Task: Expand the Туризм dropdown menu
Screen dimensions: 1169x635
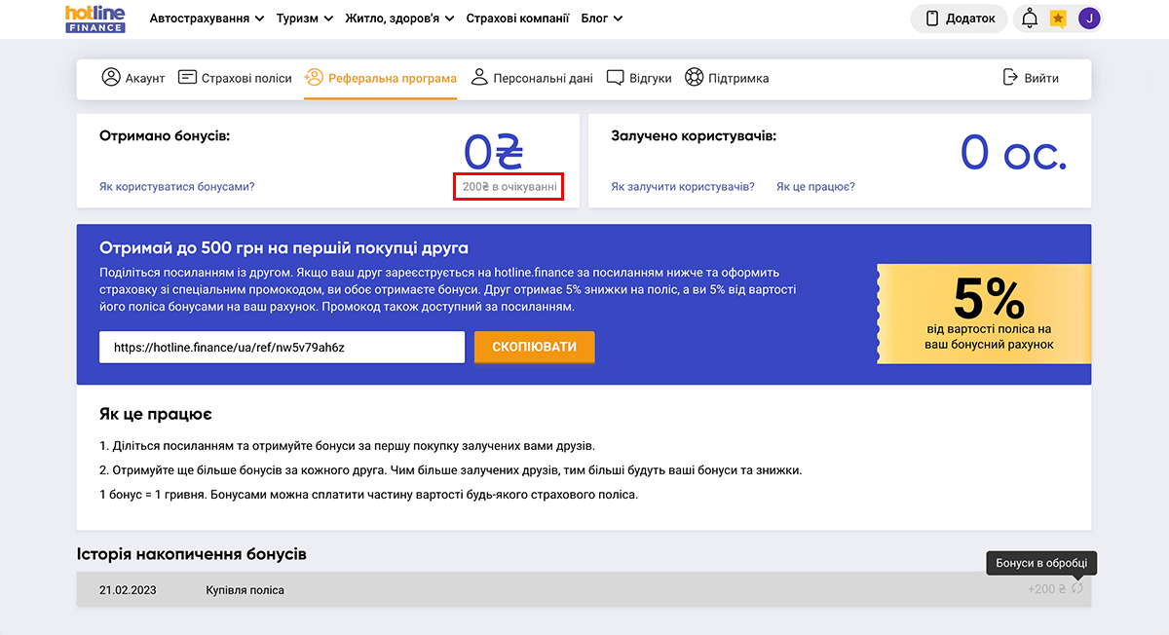Action: 304,19
